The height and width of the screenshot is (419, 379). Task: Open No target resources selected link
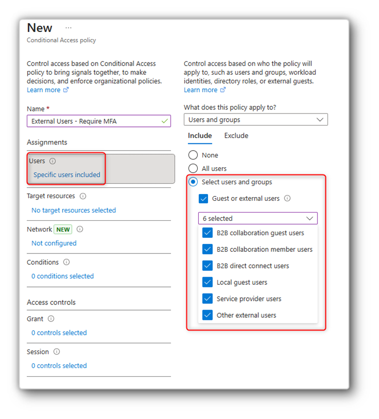(x=73, y=211)
